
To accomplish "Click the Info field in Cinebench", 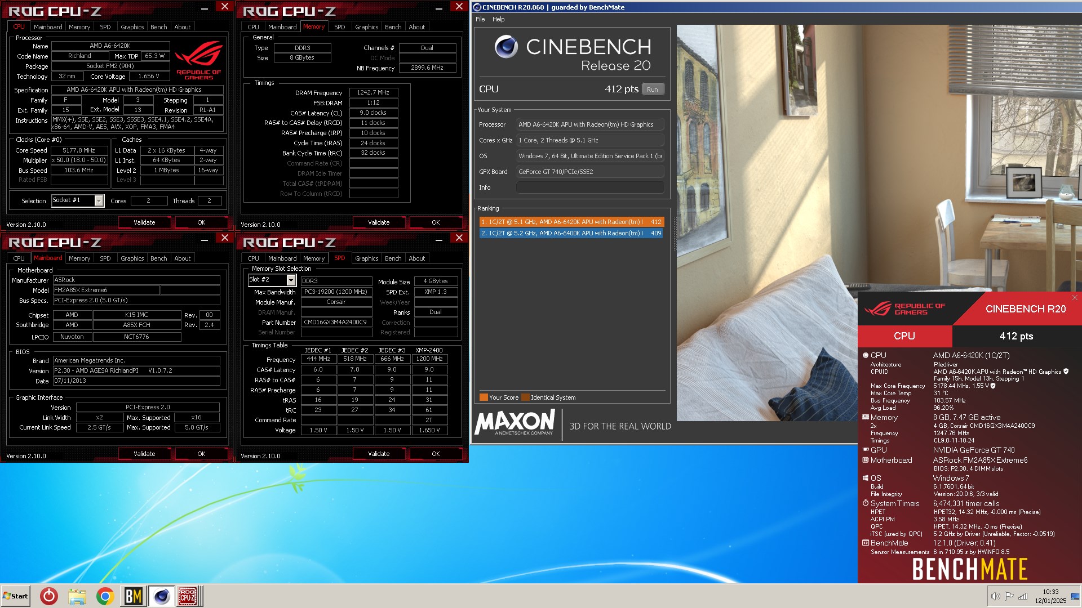I will point(590,187).
